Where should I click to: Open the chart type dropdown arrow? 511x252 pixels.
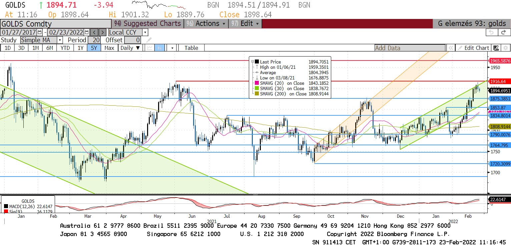point(172,48)
